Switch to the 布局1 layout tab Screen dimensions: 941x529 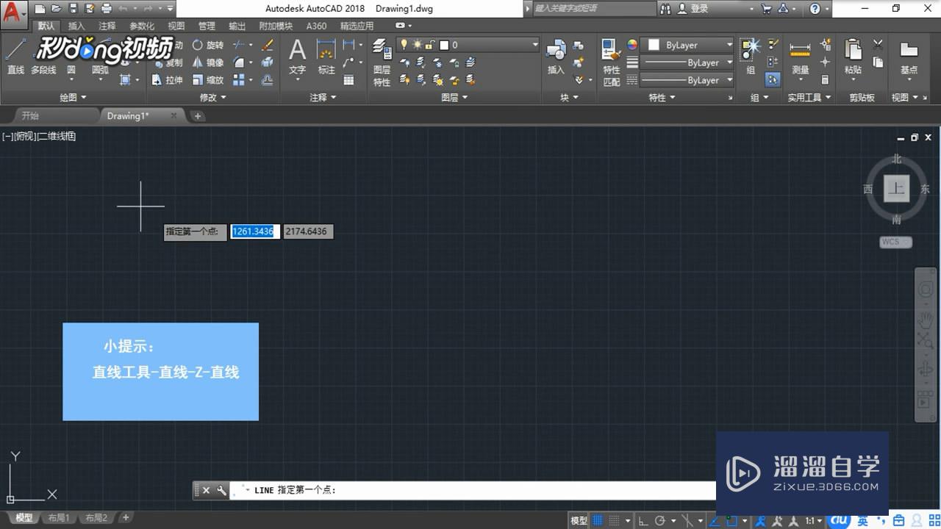pyautogui.click(x=59, y=518)
